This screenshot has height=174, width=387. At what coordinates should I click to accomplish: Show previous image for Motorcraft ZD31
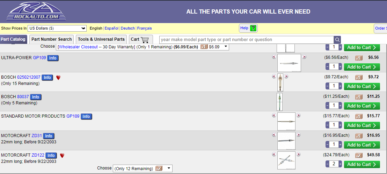click(x=274, y=135)
